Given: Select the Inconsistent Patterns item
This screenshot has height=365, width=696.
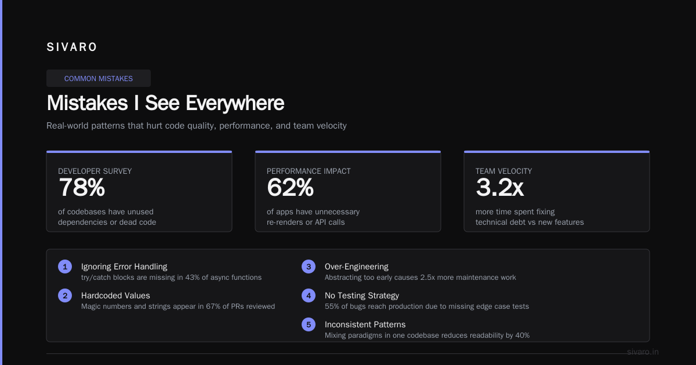Looking at the screenshot, I should [416, 330].
